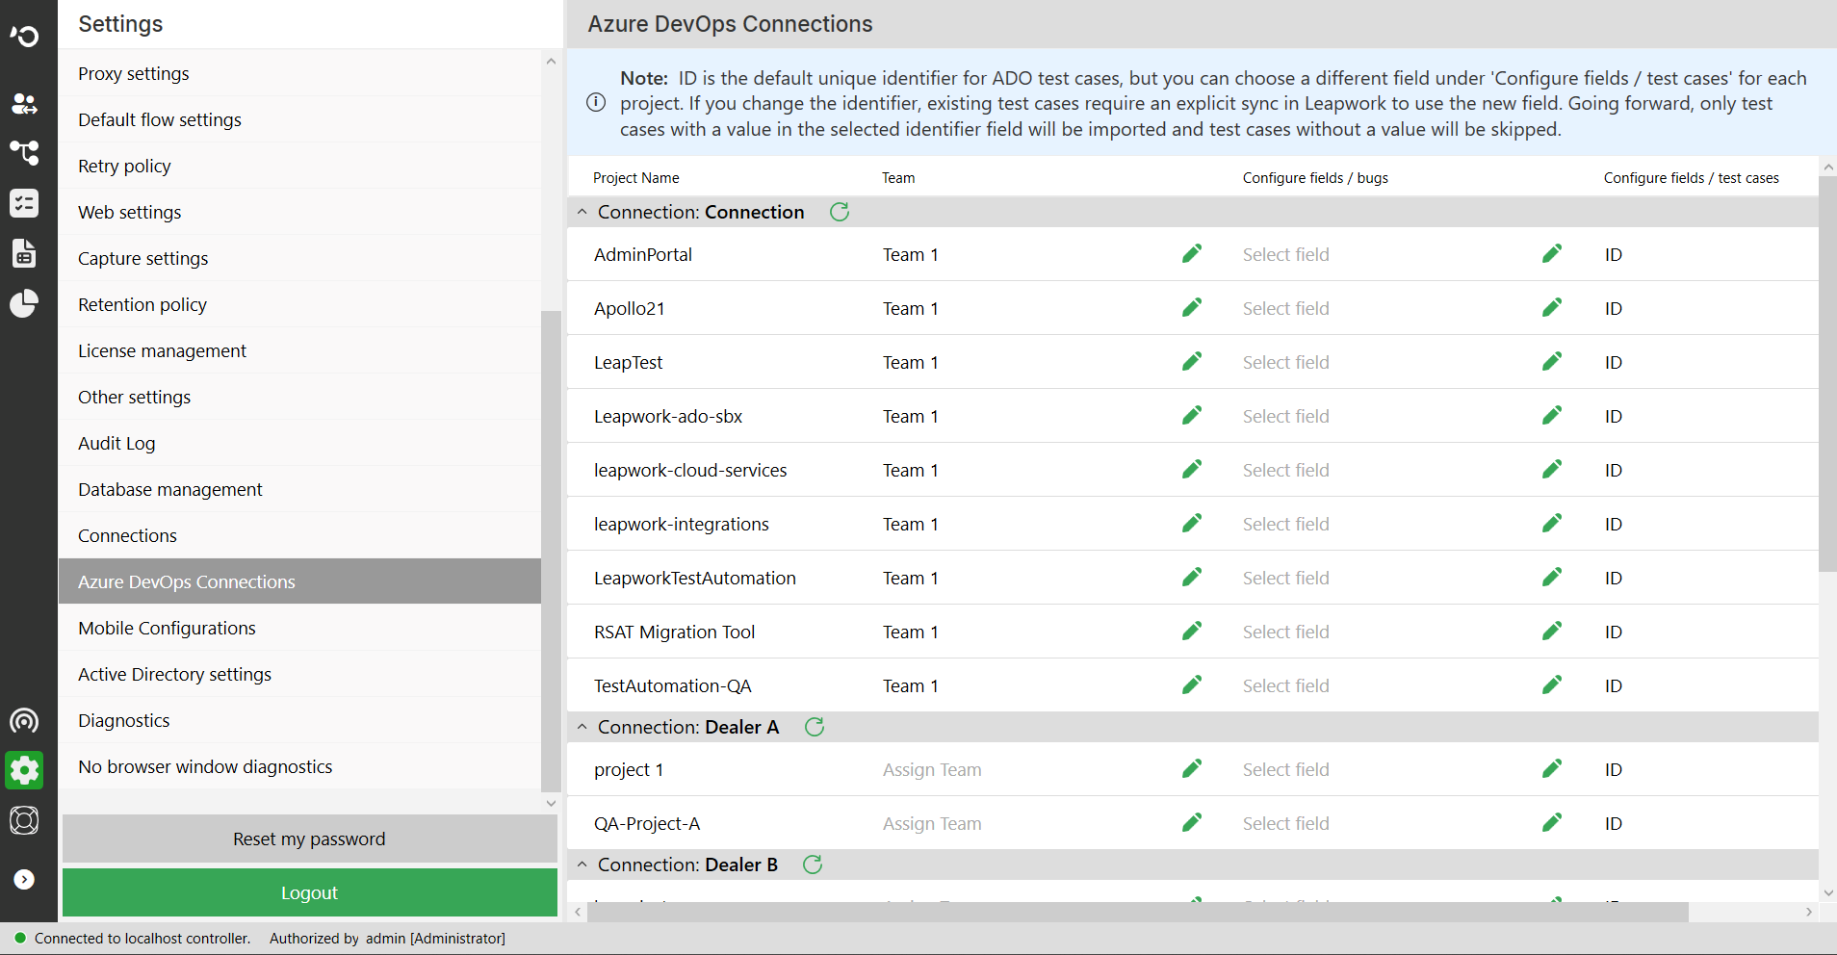This screenshot has height=955, width=1837.
Task: Open Mobile Configurations
Action: click(x=299, y=628)
